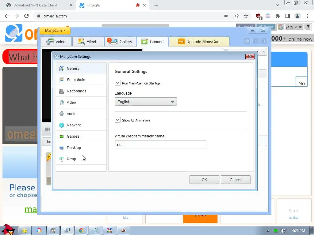Open Network settings category
This screenshot has height=235, width=314.
point(81,125)
